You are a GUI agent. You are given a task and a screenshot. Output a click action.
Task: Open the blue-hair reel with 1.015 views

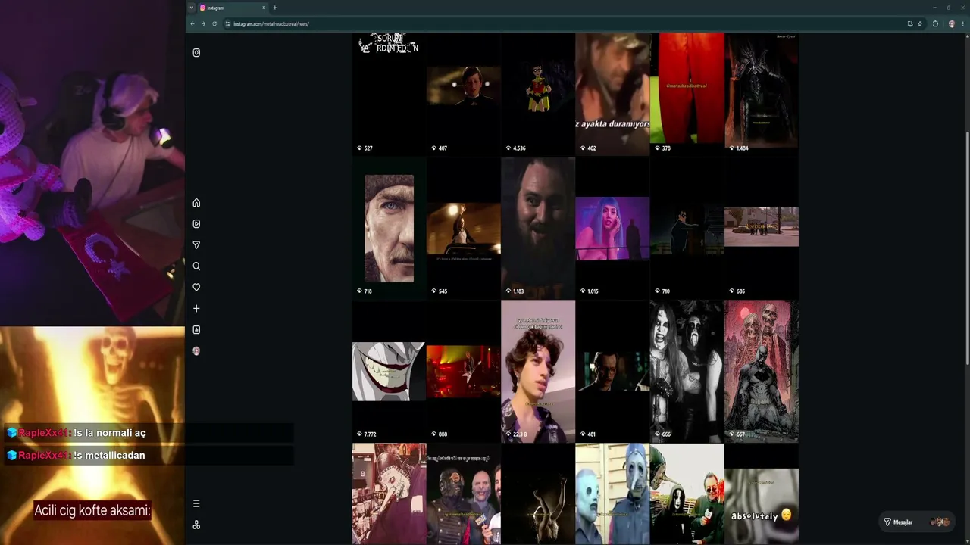click(x=612, y=227)
